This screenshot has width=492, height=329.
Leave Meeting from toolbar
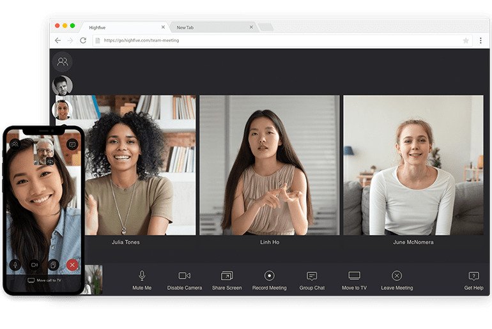(397, 280)
